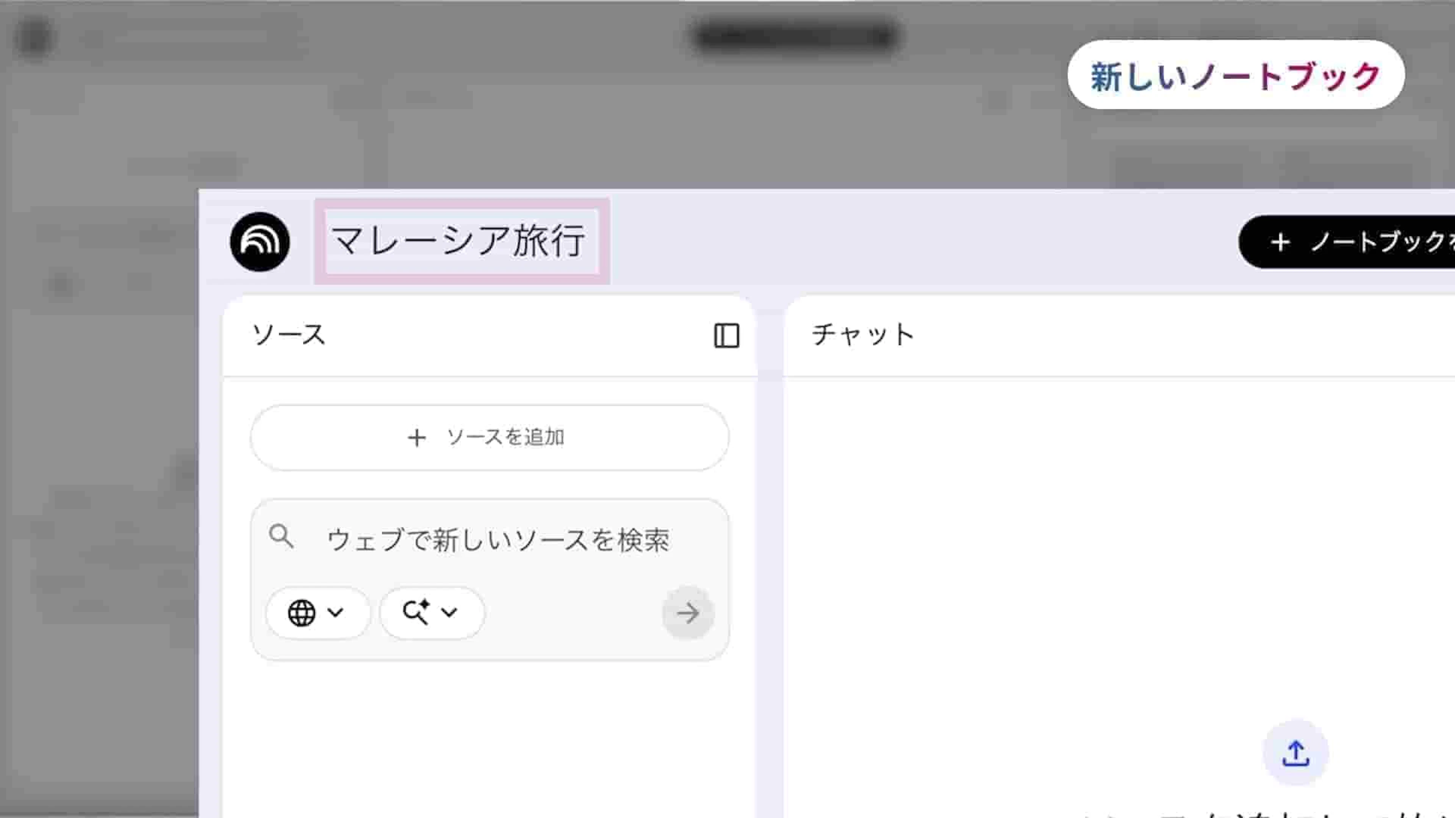Collapse the ソース panel sidebar icon
The height and width of the screenshot is (818, 1455).
coord(726,335)
